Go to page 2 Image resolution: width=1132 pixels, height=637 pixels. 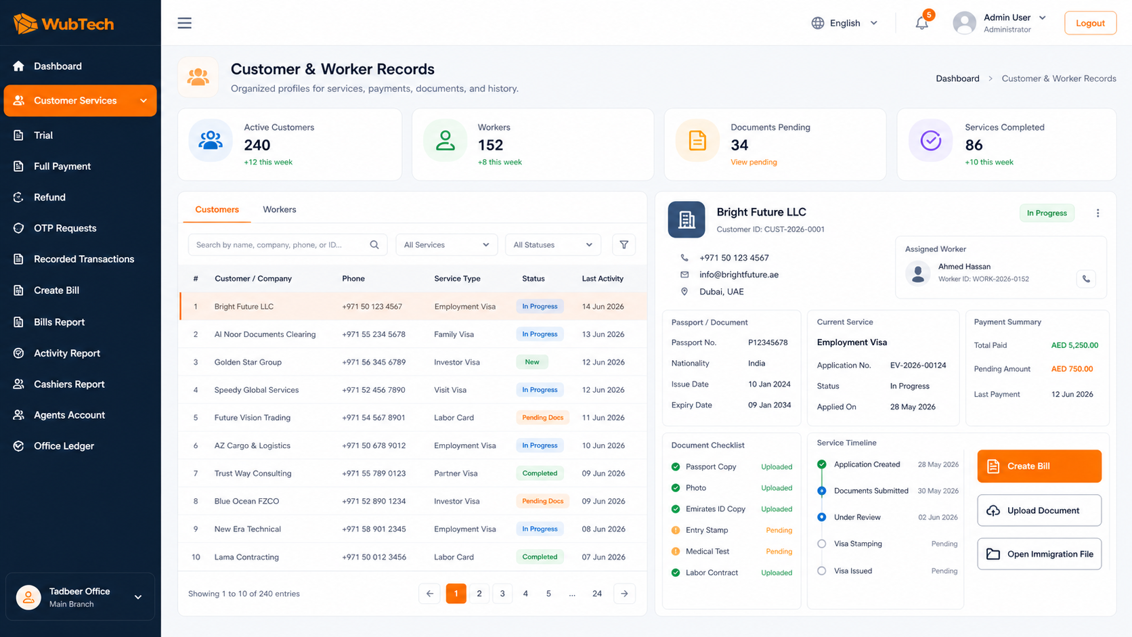479,594
